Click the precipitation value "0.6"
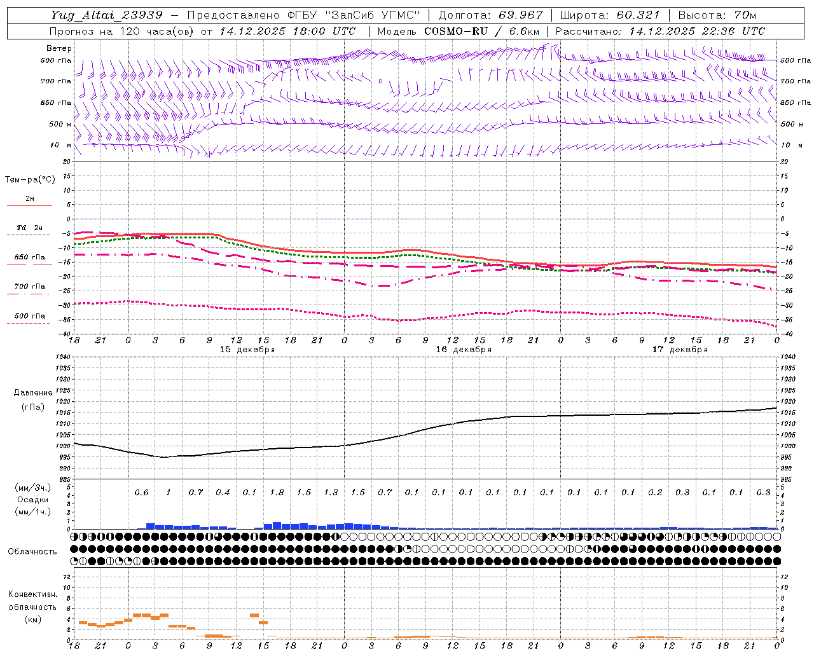814x651 pixels. pos(141,493)
